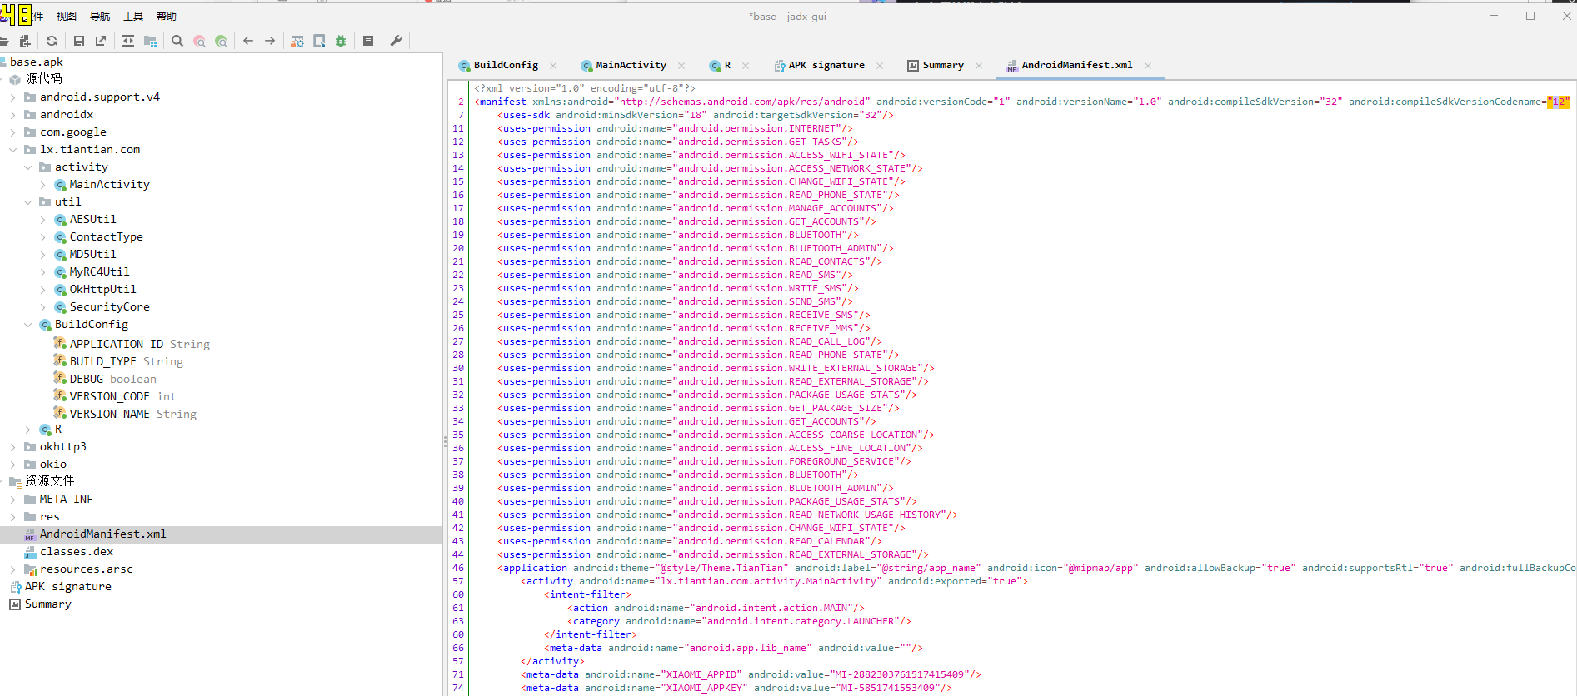1577x696 pixels.
Task: Go forward with the right arrow icon
Action: (x=270, y=41)
